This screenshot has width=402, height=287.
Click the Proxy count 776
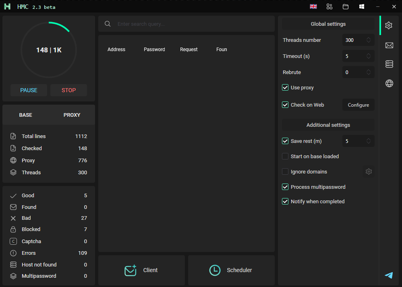coord(83,161)
